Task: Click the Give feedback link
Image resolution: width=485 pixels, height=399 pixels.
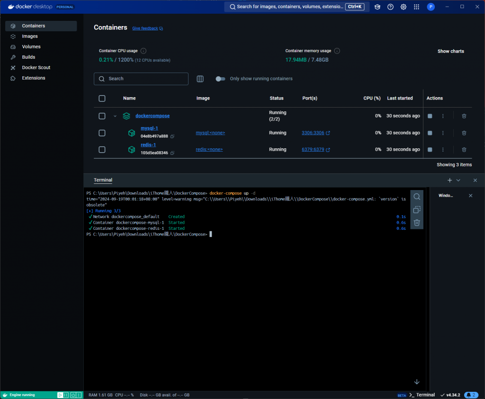Action: (x=147, y=28)
